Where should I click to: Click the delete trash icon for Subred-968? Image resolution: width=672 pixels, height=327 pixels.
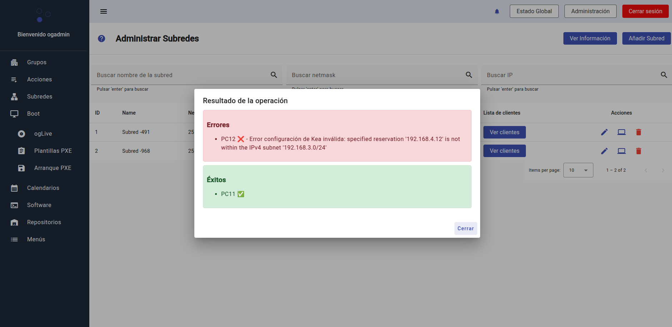pyautogui.click(x=638, y=151)
